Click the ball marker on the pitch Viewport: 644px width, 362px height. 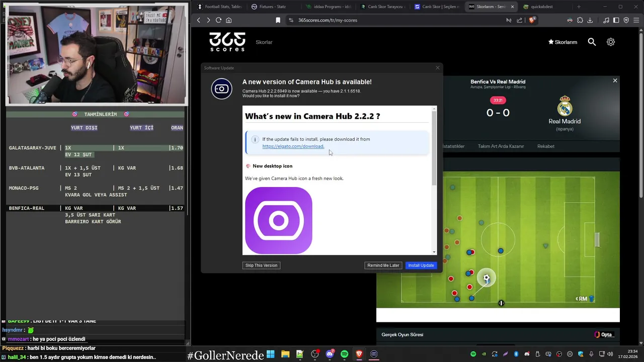pos(487,278)
